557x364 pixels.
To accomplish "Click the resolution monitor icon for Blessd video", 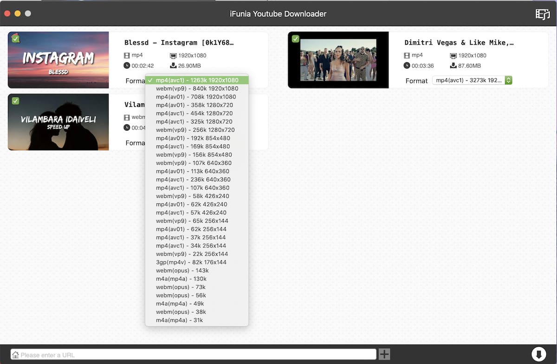I will [174, 55].
